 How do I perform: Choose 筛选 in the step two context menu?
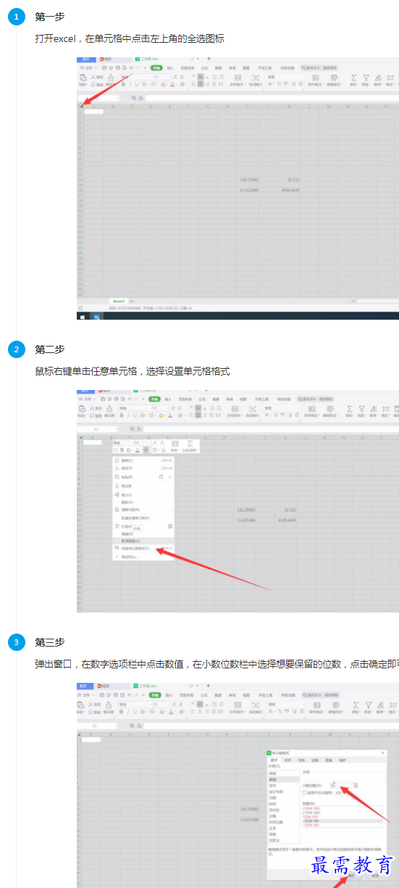[143, 556]
